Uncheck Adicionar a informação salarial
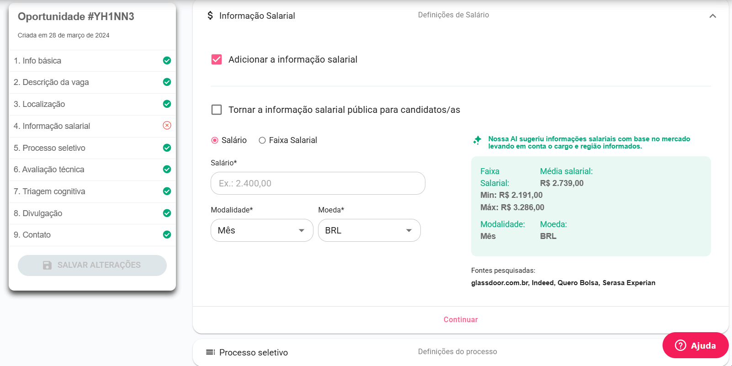Screen dimensions: 732x366 tap(217, 59)
